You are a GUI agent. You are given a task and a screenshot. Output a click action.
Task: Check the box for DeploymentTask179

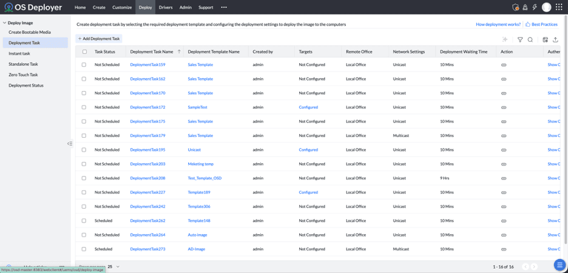84,135
